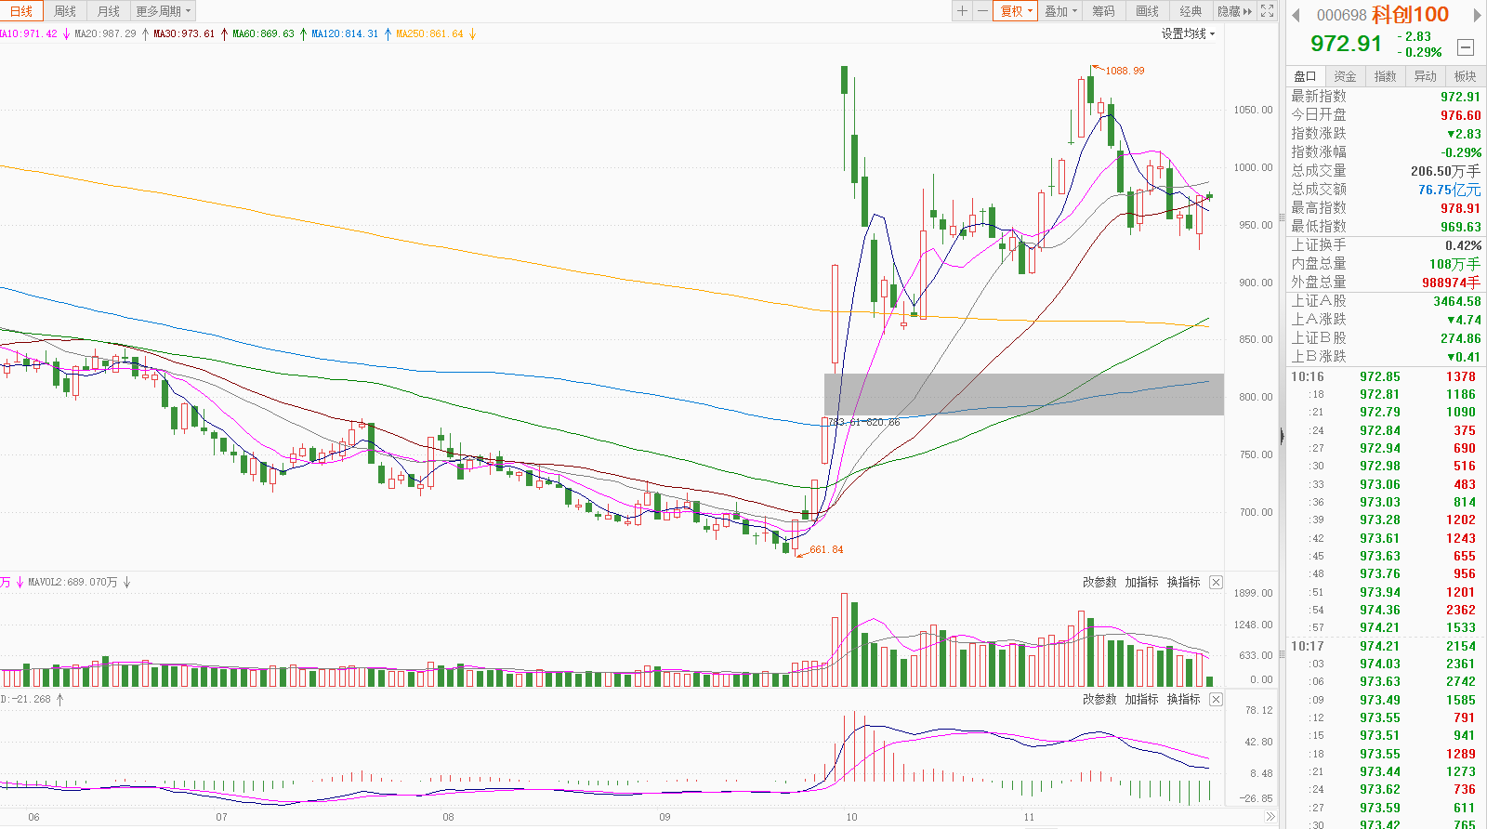This screenshot has height=829, width=1487.
Task: Go to previous stock with left arrow
Action: pyautogui.click(x=1296, y=15)
